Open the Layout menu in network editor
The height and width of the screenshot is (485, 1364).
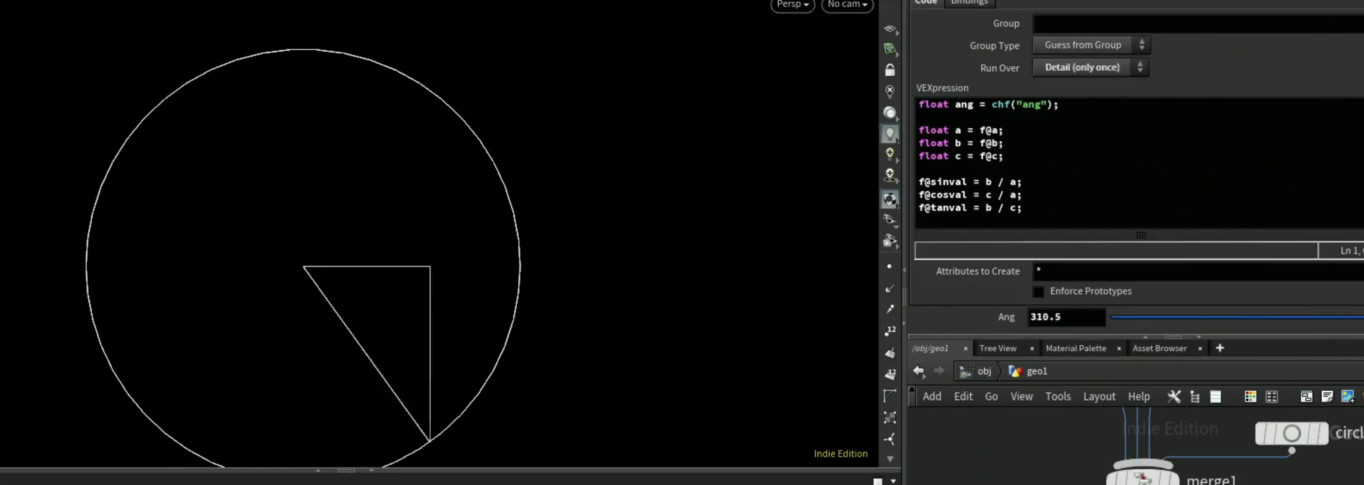click(x=1099, y=396)
